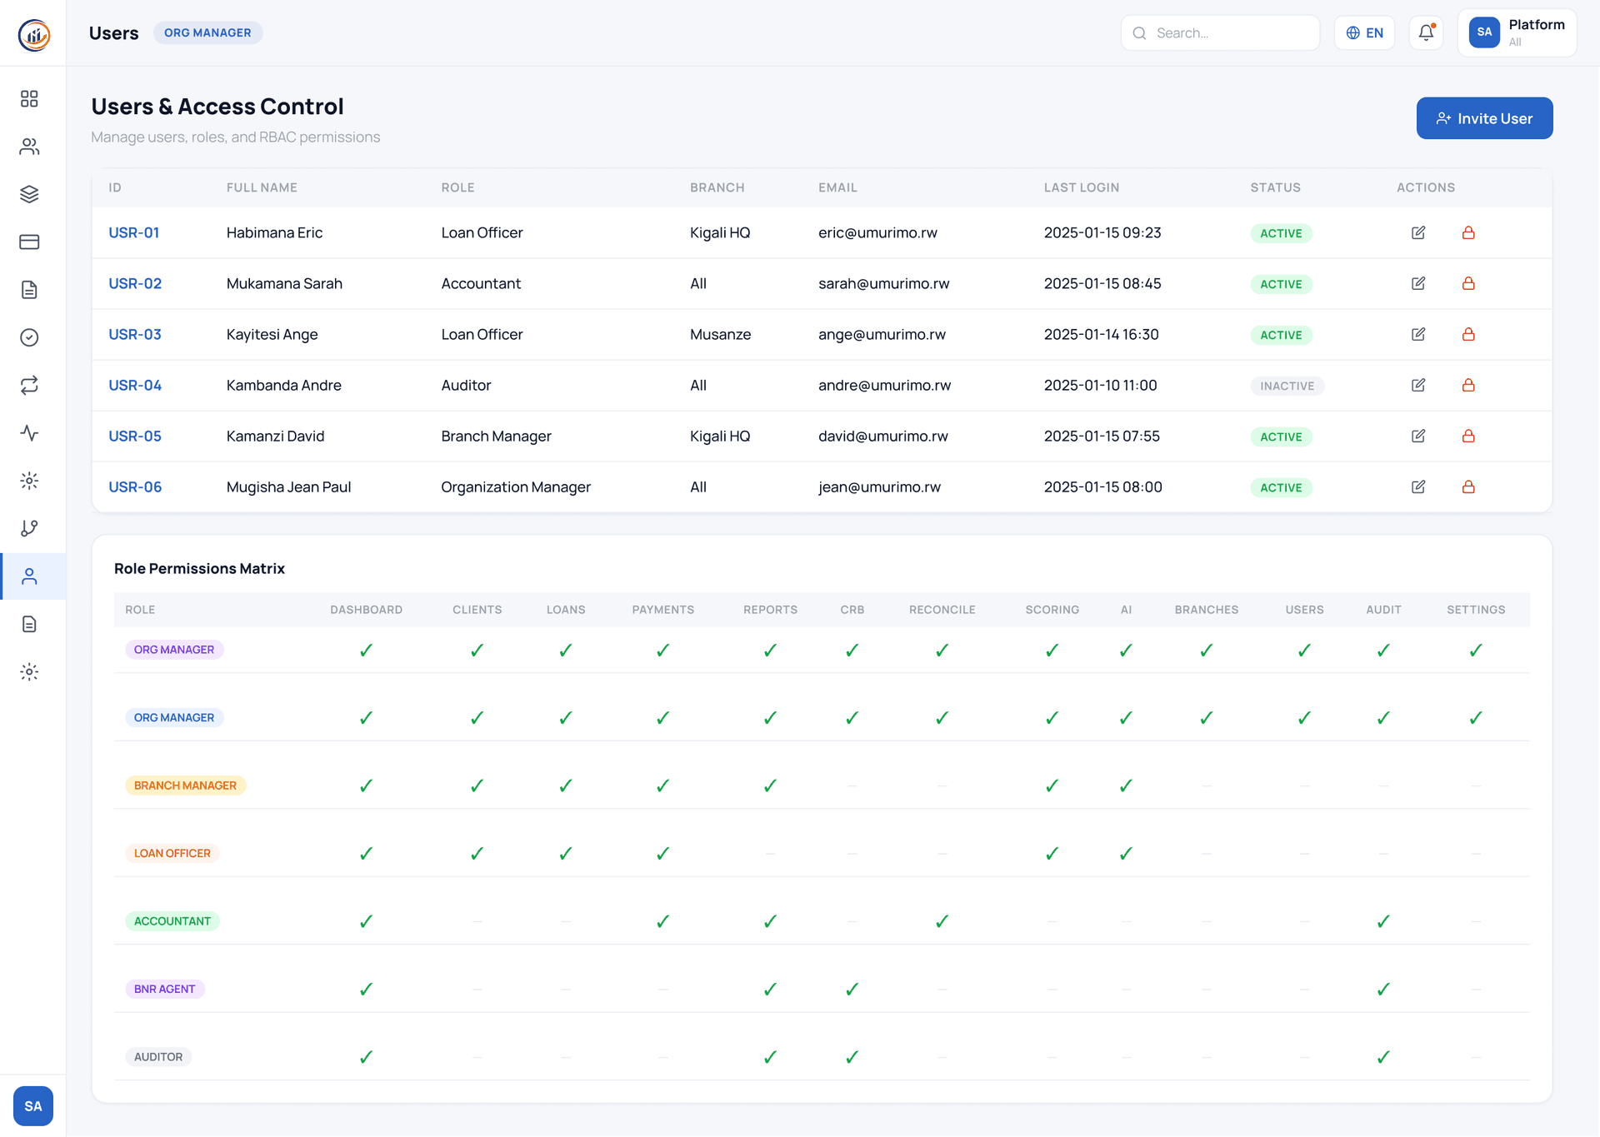The image size is (1600, 1137).
Task: Click the Reconcile sync arrows icon
Action: 30,386
